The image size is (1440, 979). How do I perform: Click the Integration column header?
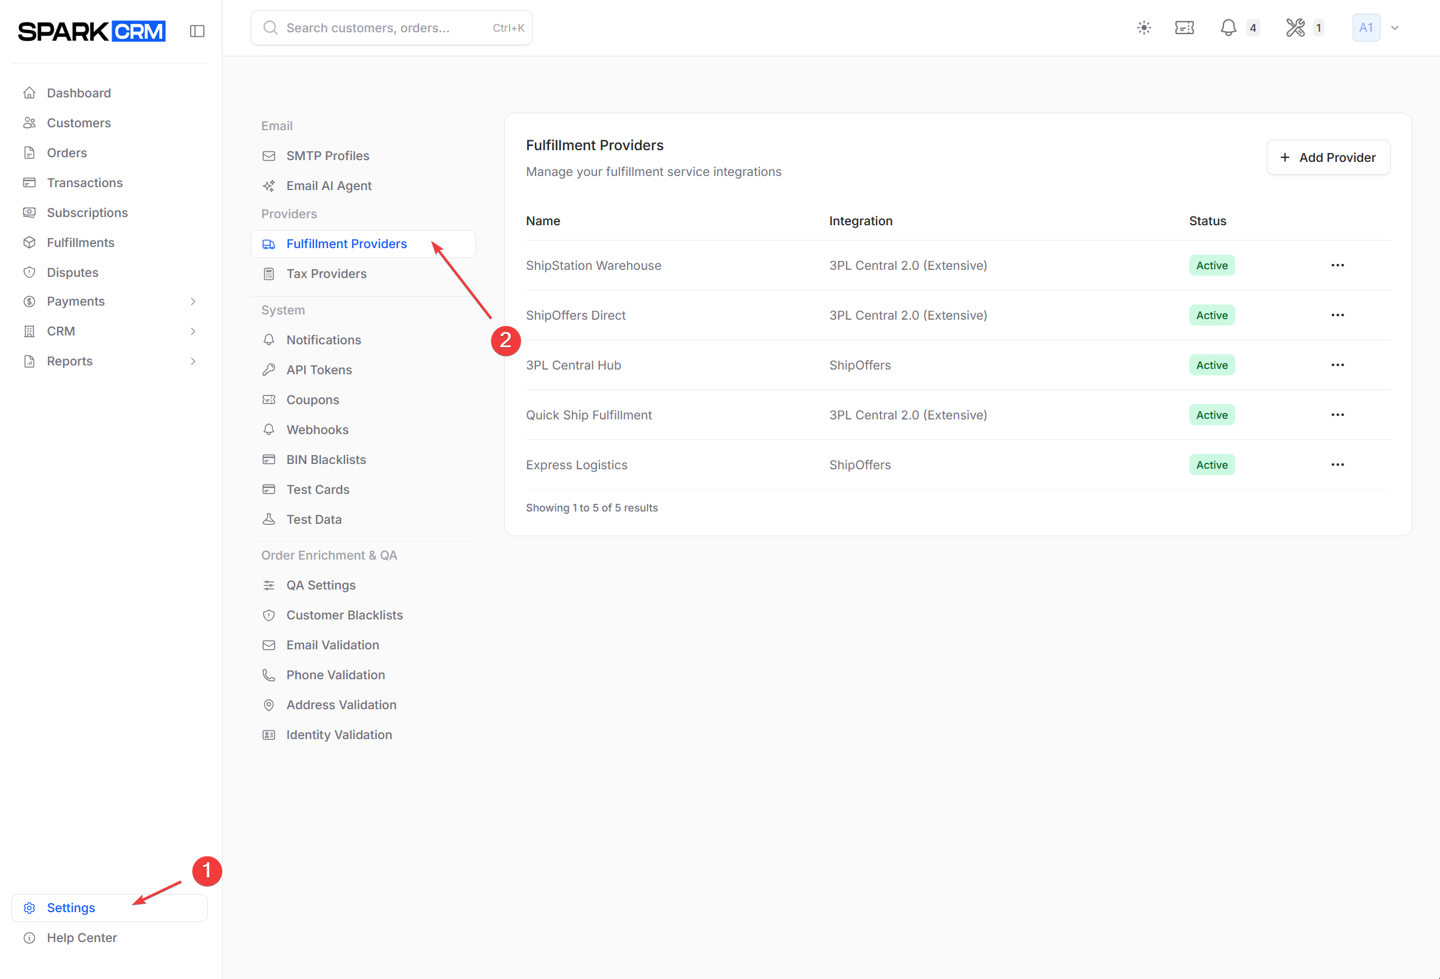click(861, 221)
